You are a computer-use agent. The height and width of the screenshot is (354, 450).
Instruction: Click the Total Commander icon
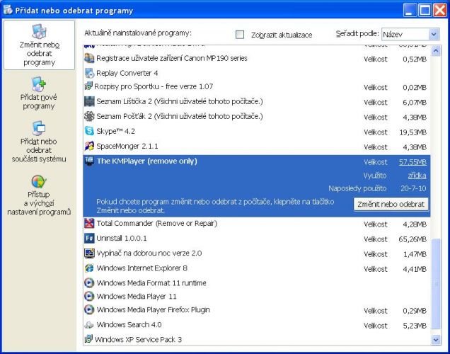tap(89, 223)
